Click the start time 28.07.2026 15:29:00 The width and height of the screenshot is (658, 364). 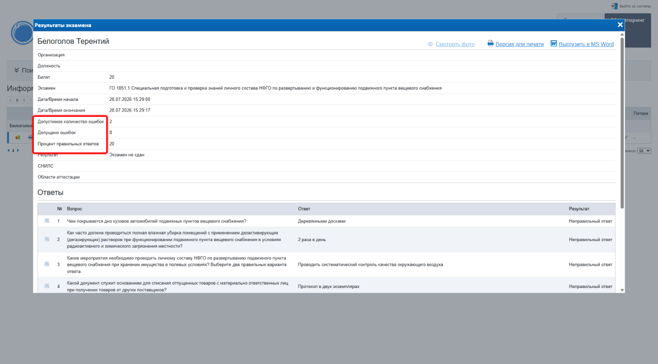tap(130, 99)
